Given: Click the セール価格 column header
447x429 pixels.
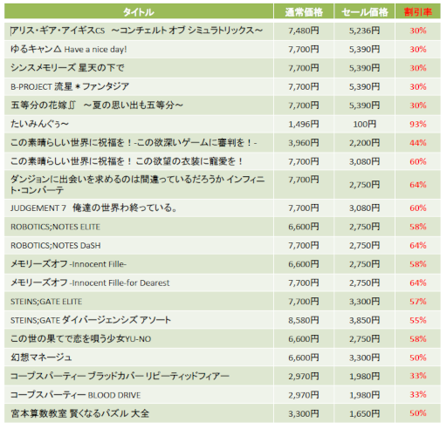Looking at the screenshot, I should point(365,12).
